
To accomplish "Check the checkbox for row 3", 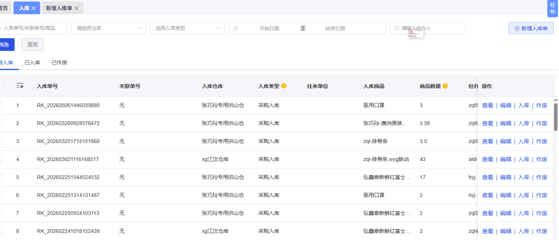I will tap(1, 141).
